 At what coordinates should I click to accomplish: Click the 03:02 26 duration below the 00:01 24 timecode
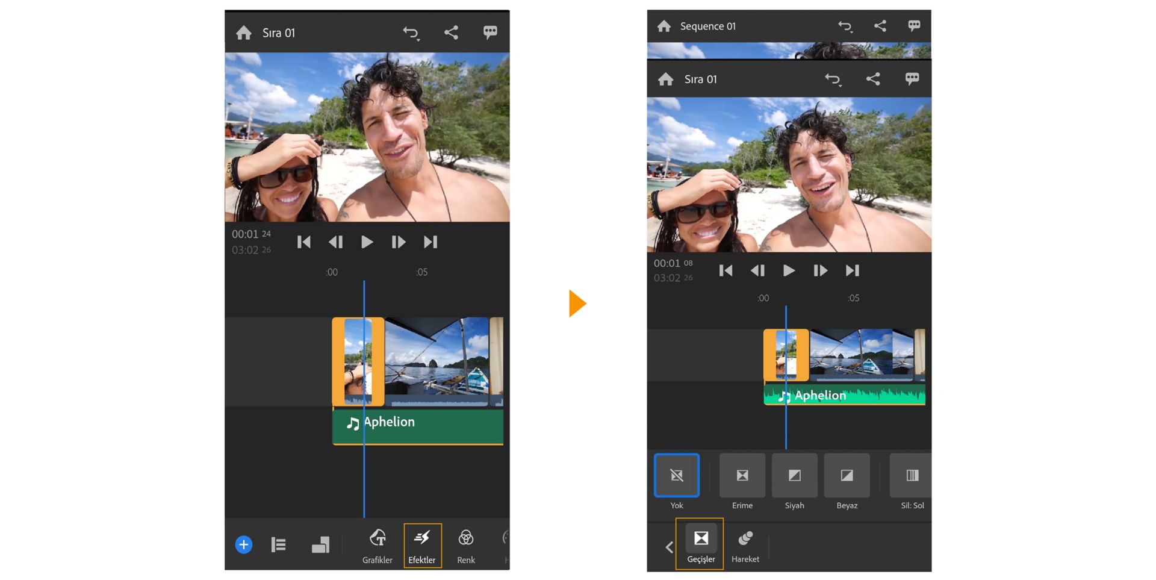[251, 250]
